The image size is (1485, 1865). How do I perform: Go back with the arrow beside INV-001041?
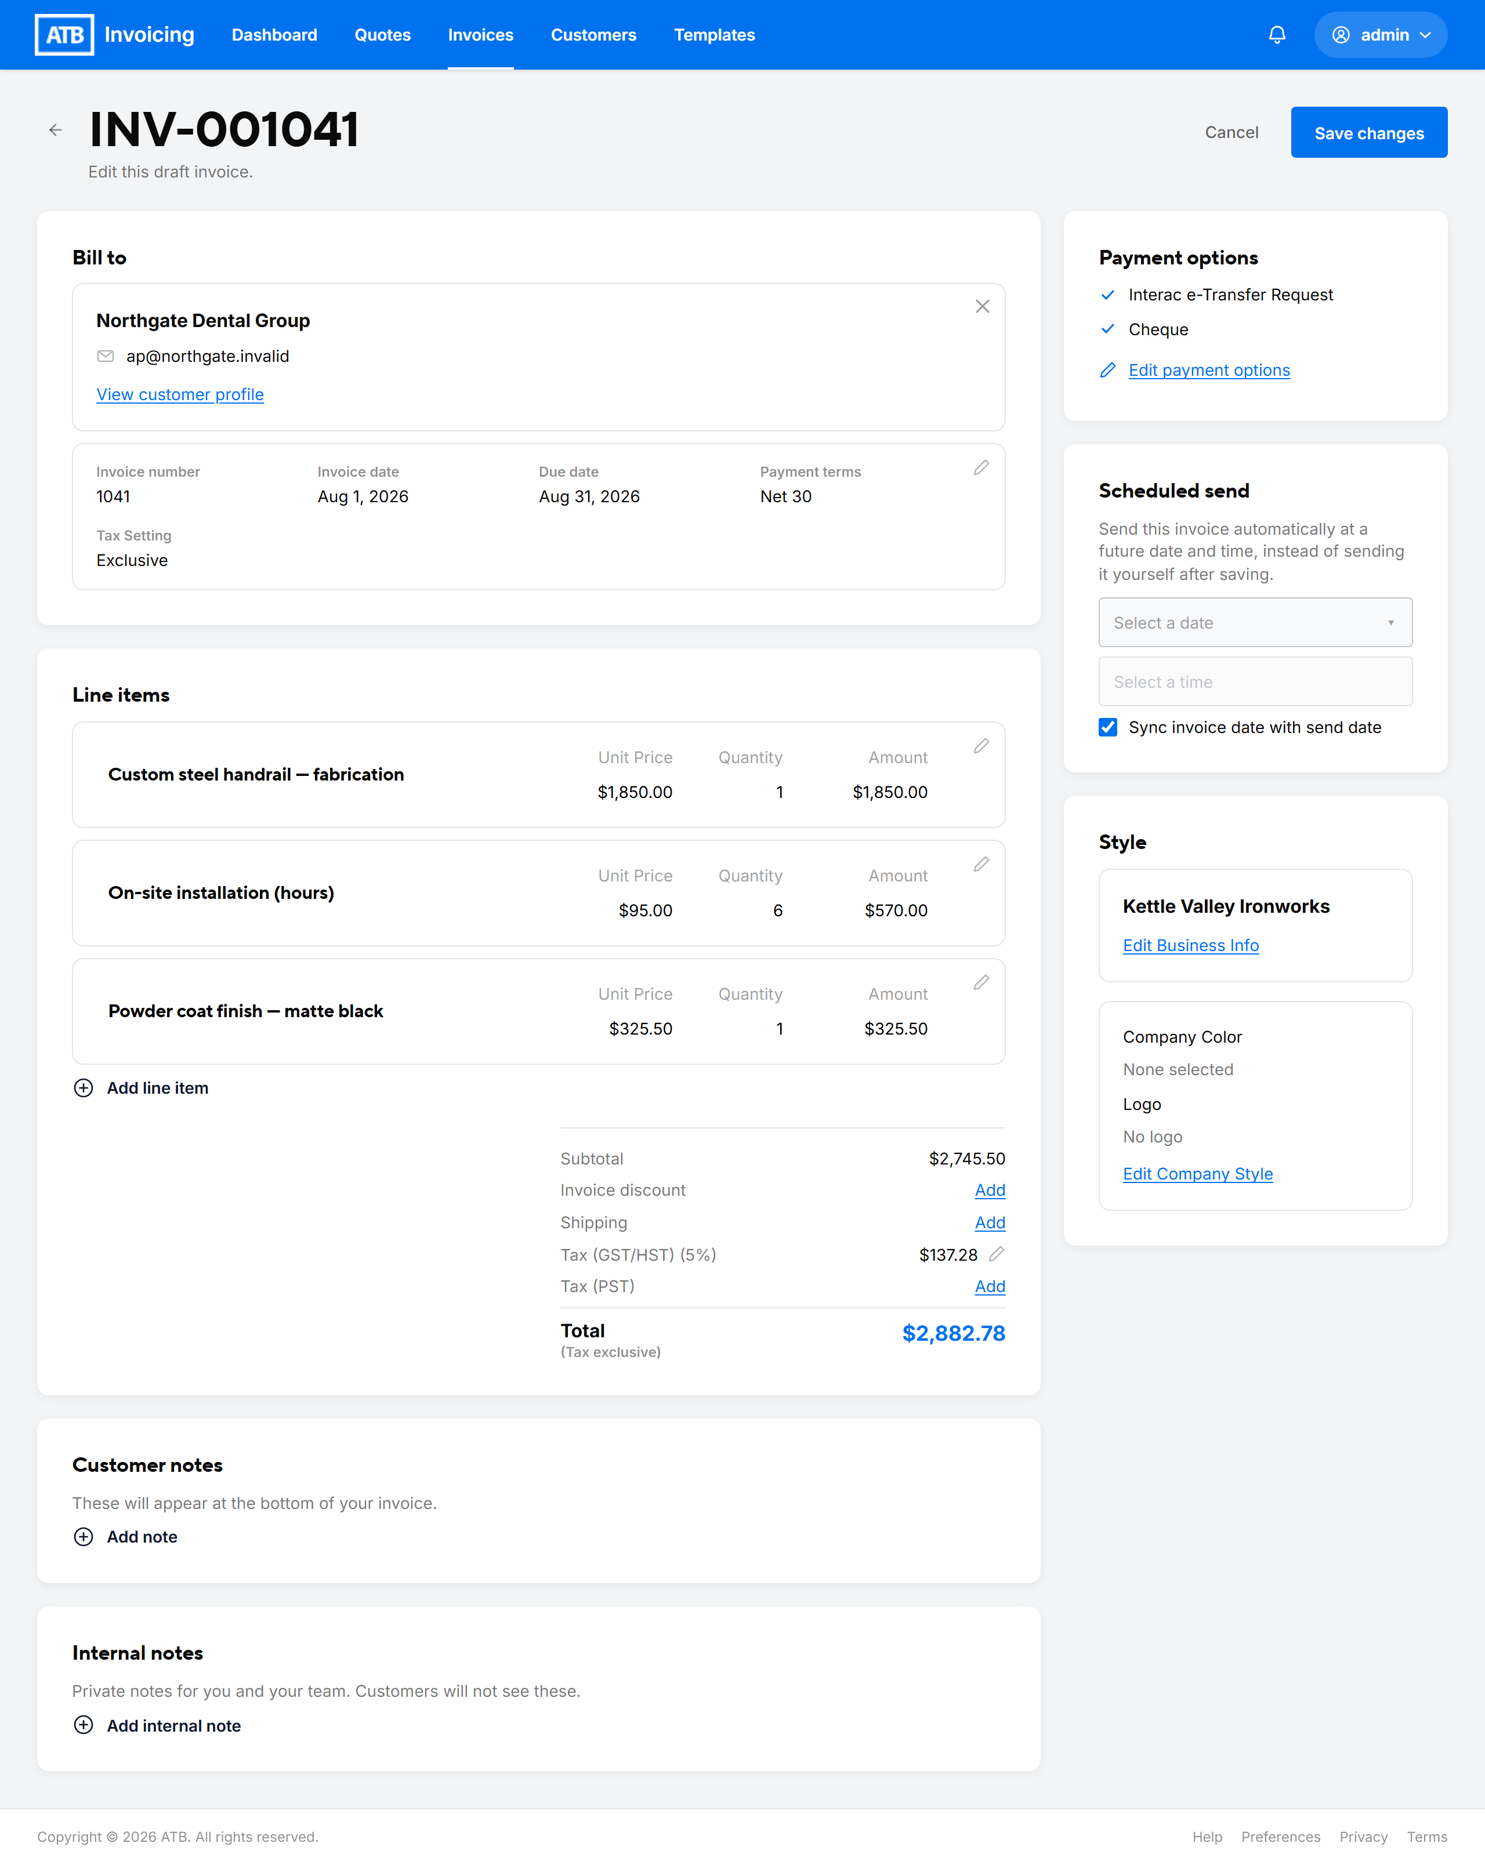point(55,130)
